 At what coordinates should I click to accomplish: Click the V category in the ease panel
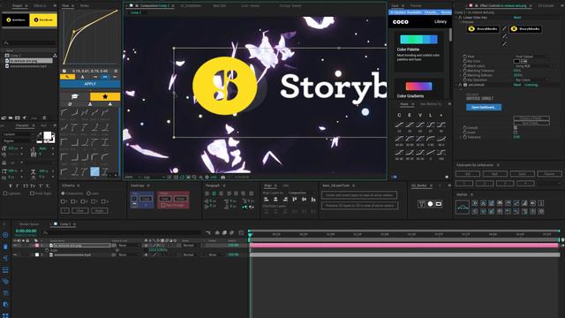click(420, 115)
